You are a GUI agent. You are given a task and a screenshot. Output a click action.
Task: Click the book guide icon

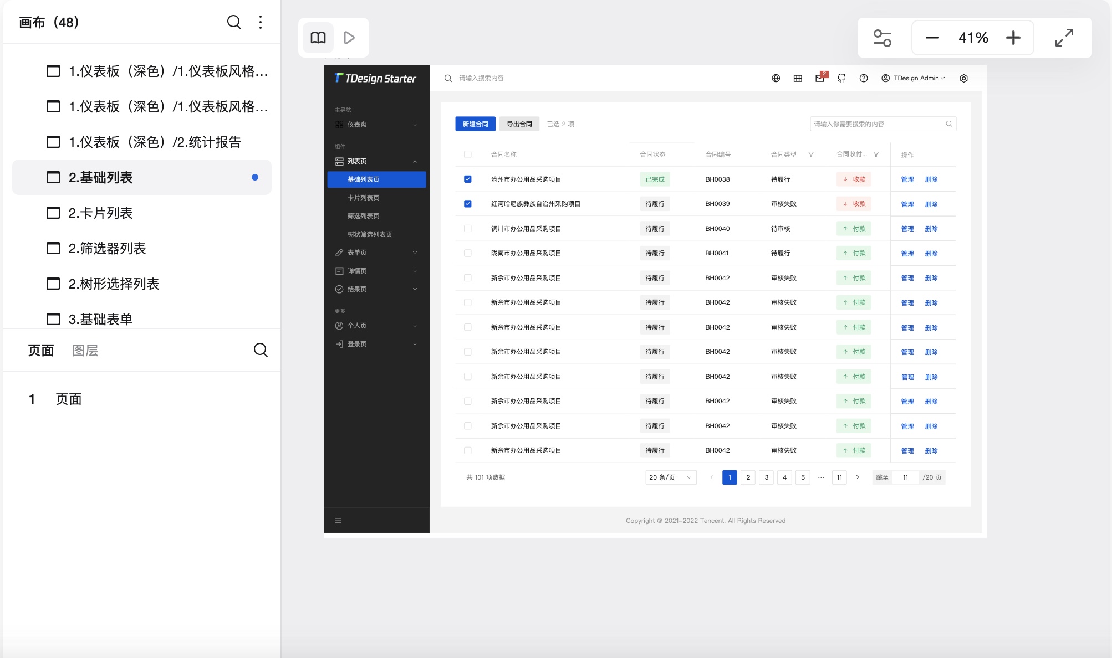tap(318, 38)
